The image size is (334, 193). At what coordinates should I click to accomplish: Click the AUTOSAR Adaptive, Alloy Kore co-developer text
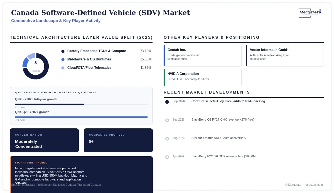tap(269, 57)
